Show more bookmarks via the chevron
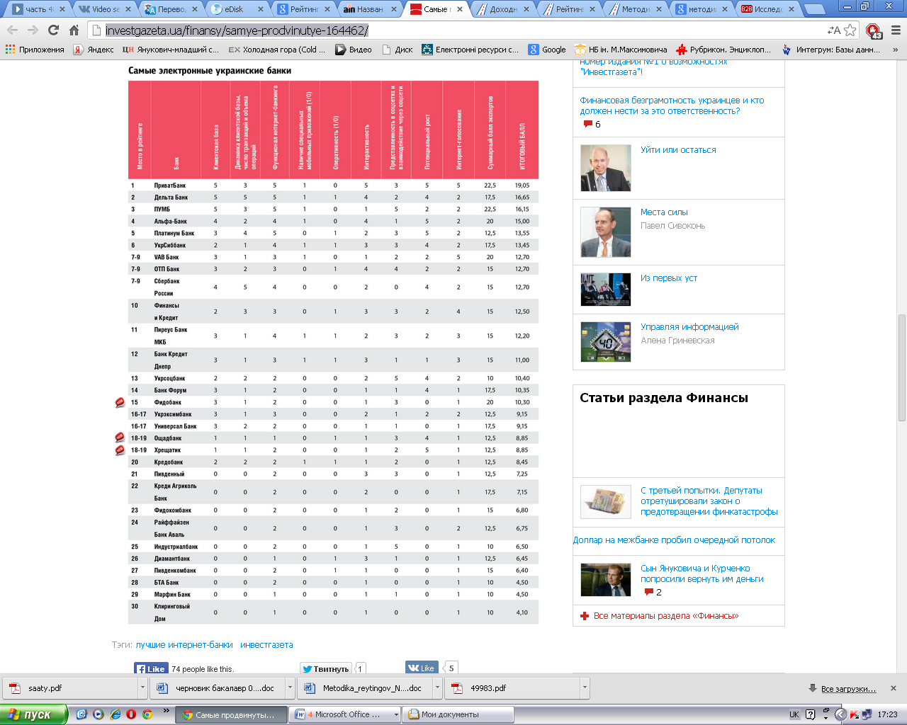Viewport: 907px width, 725px height. [895, 50]
